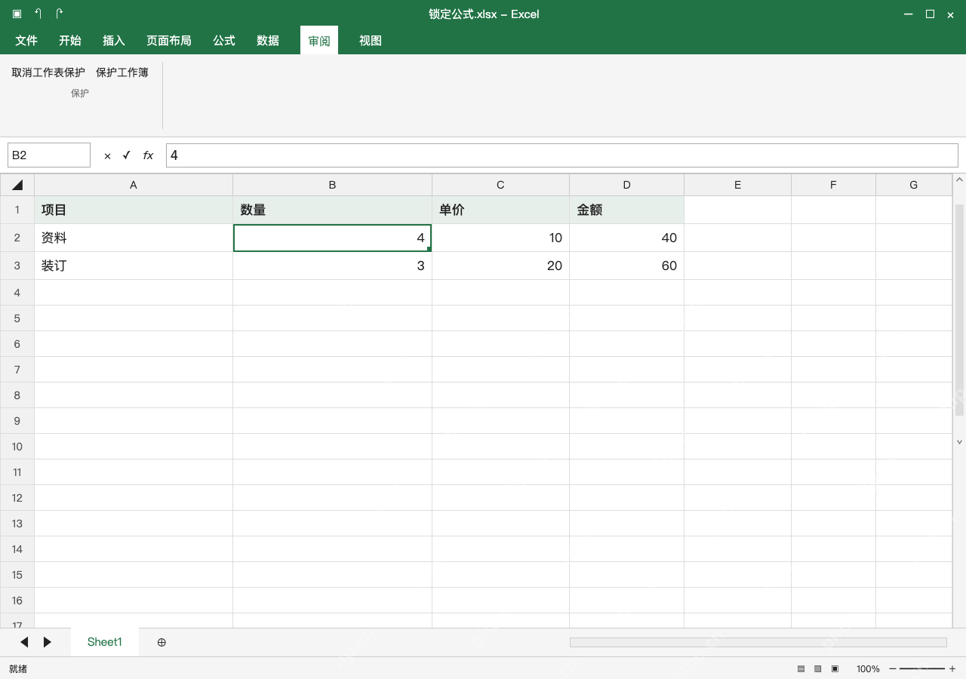Go to the previous sheet tab arrow
Viewport: 966px width, 679px height.
(24, 642)
